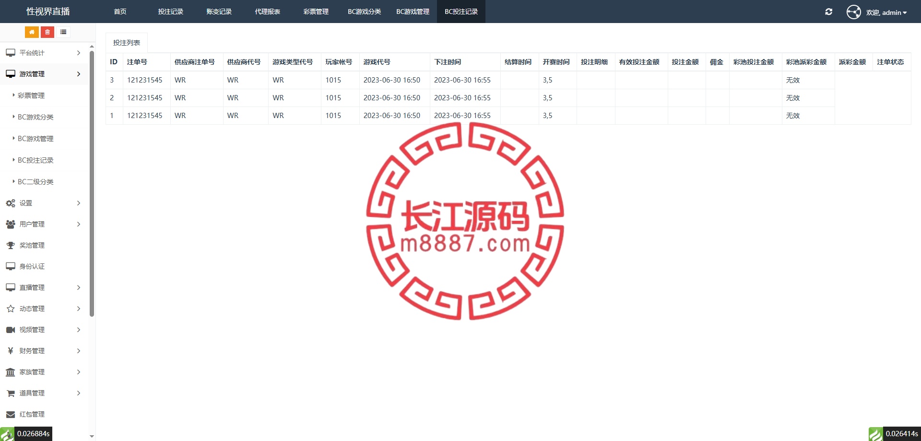Open the 红包管理 sidebar menu label
The height and width of the screenshot is (441, 921).
click(32, 414)
